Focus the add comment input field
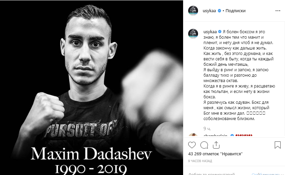The height and width of the screenshot is (175, 285). click(218, 174)
